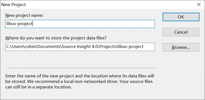Click the New Project title bar text

pos(14,5)
